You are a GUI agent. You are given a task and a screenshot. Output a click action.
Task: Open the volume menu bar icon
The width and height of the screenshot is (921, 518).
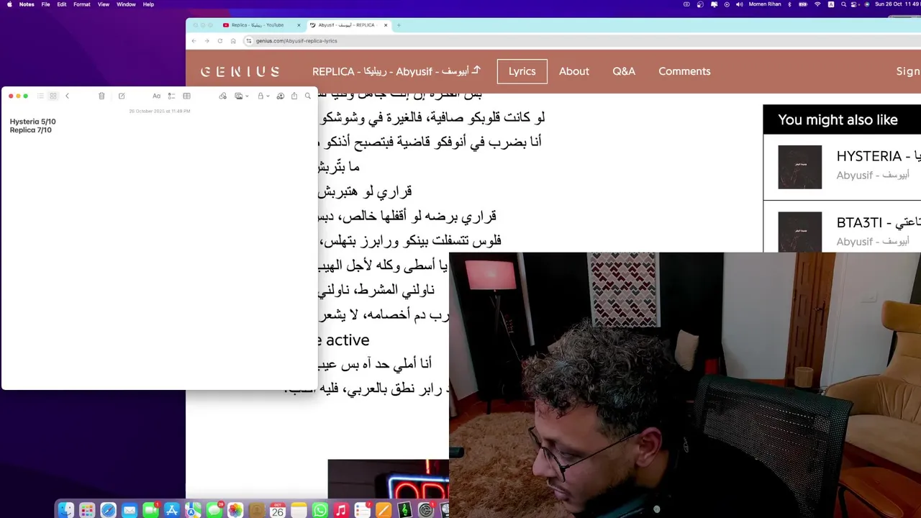(x=739, y=4)
